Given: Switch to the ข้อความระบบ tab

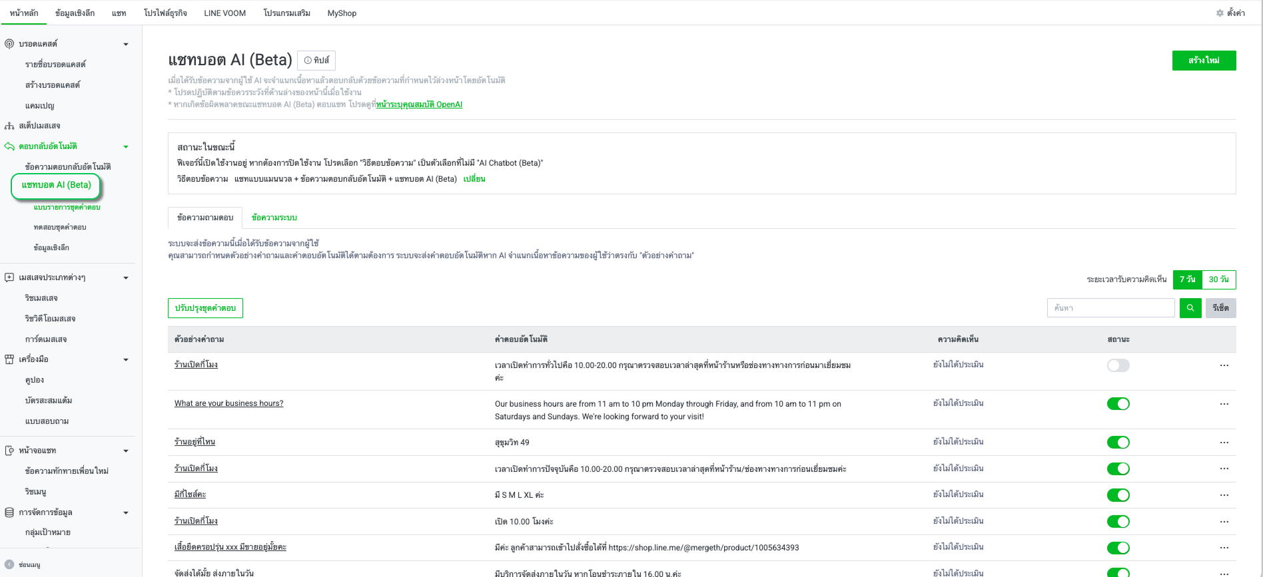Looking at the screenshot, I should pyautogui.click(x=274, y=218).
